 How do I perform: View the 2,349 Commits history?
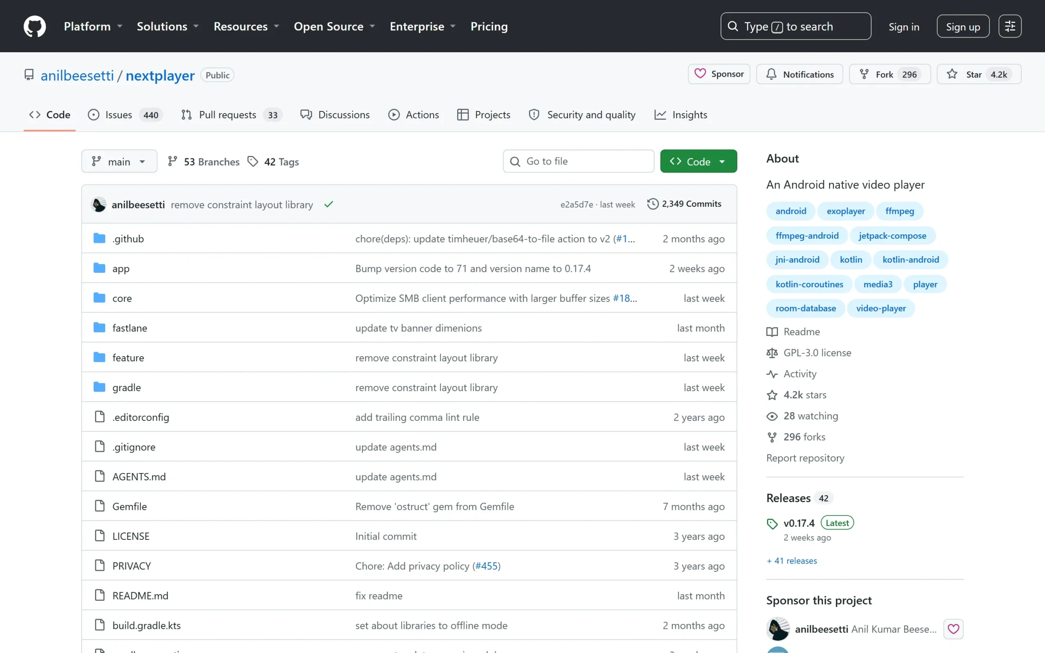(685, 204)
